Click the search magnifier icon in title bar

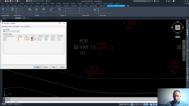click(152, 1)
